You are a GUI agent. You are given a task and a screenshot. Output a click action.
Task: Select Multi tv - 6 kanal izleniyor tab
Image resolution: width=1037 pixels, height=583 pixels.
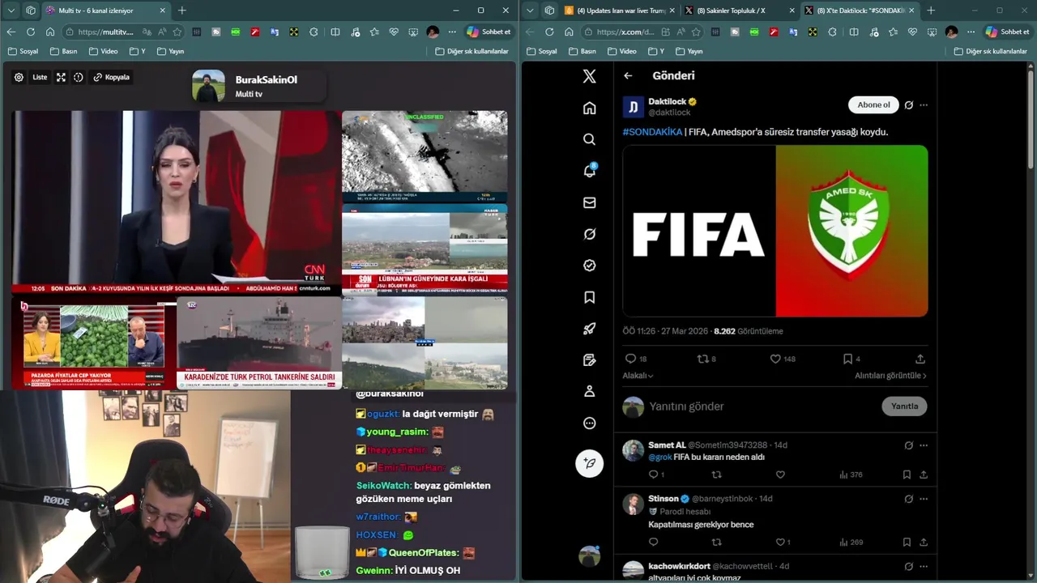[105, 11]
